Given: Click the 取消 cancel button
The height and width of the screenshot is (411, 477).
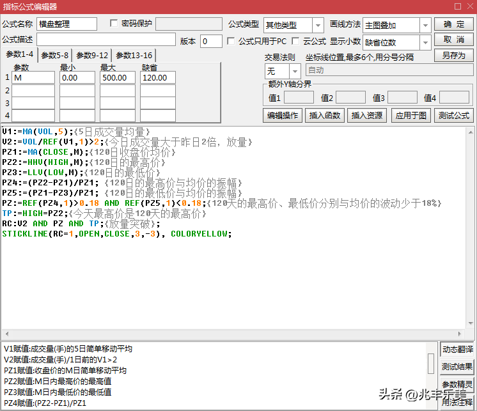Looking at the screenshot, I should point(453,40).
